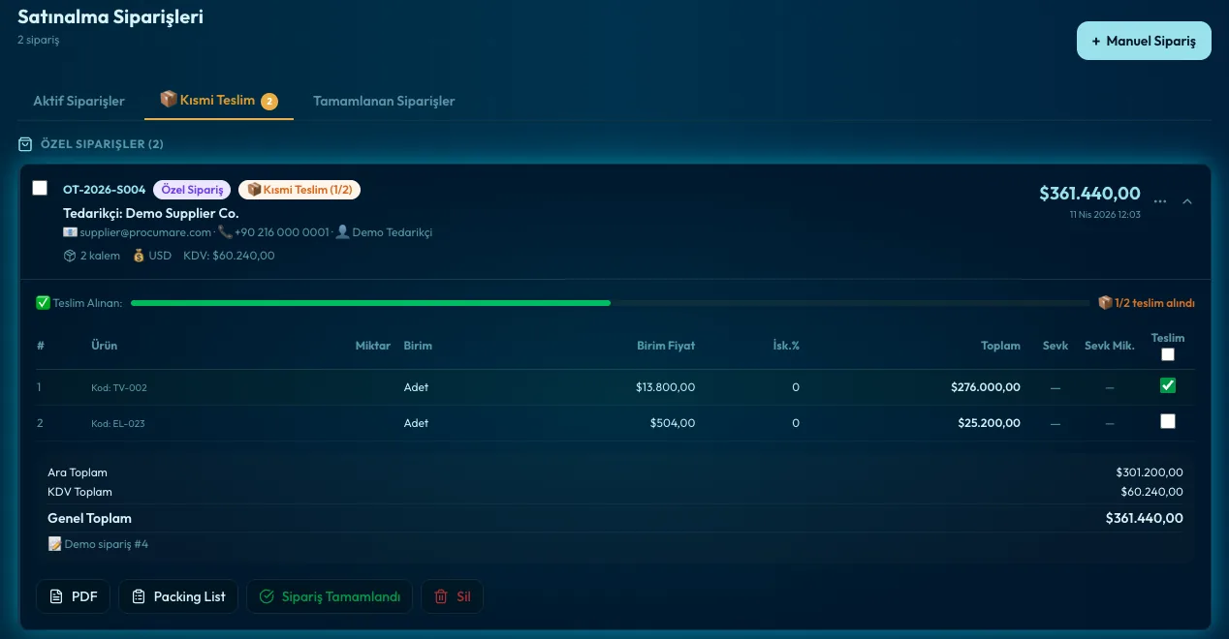
Task: Click the Özel Siparişler shopping bag icon
Action: click(25, 144)
